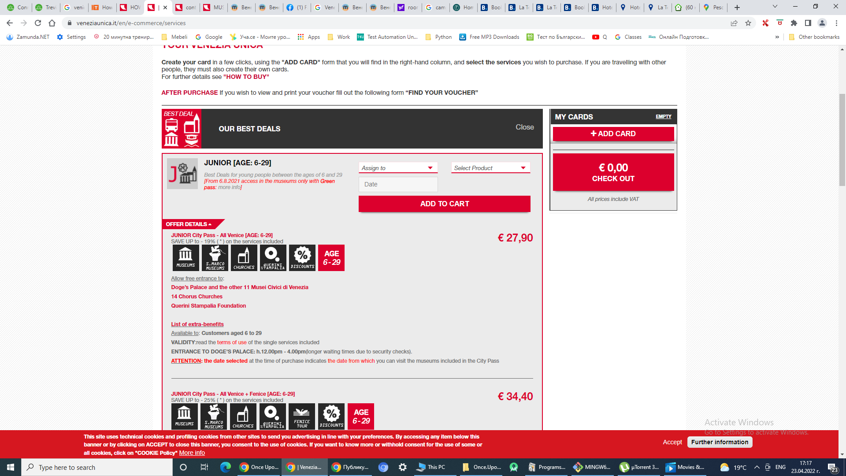This screenshot has width=846, height=476.
Task: Click the Fenice Tour icon
Action: tap(302, 416)
